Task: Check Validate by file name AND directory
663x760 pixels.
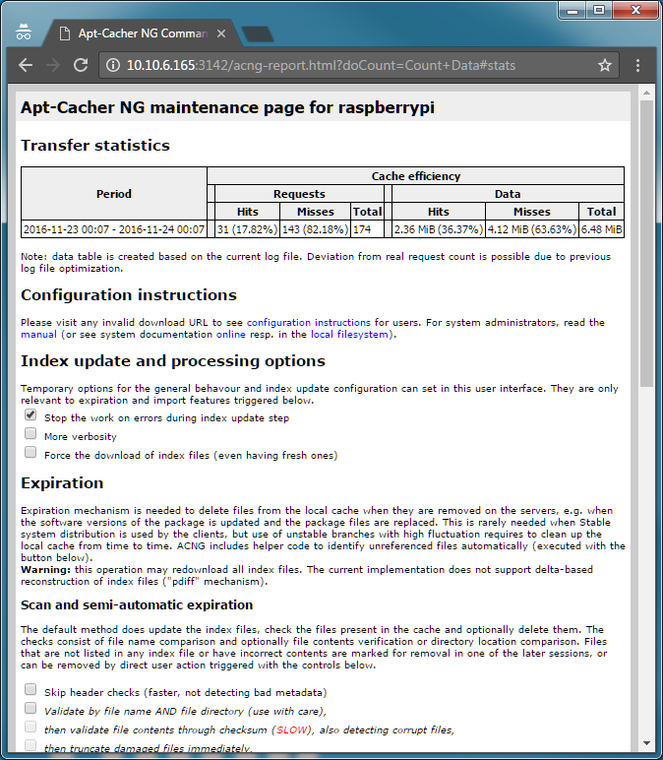Action: 30,708
